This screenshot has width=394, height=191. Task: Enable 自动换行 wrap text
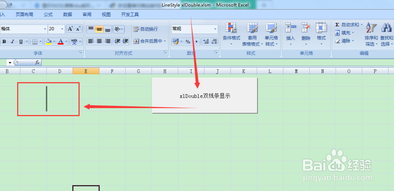145,29
